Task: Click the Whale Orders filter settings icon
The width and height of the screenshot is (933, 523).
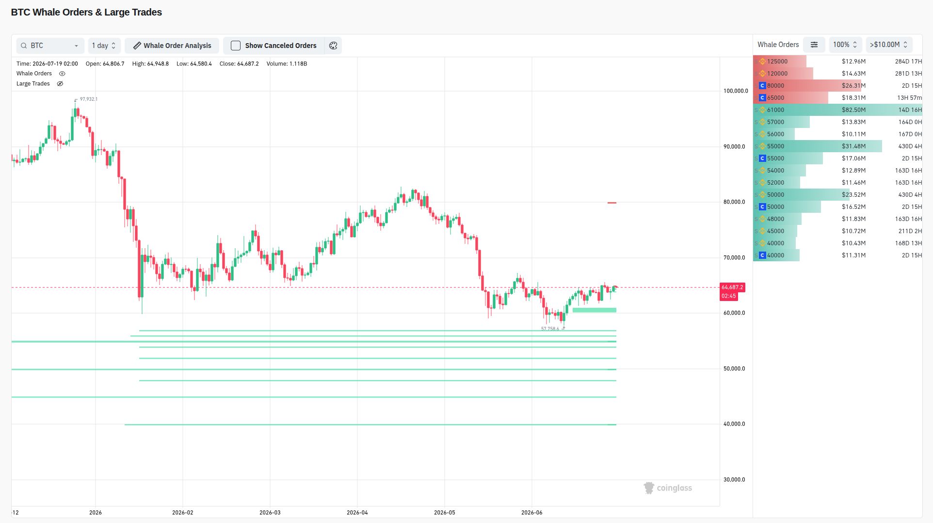Action: (814, 45)
